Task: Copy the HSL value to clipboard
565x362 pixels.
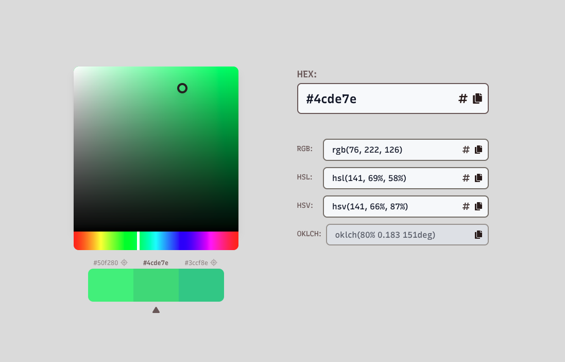Action: pyautogui.click(x=478, y=178)
